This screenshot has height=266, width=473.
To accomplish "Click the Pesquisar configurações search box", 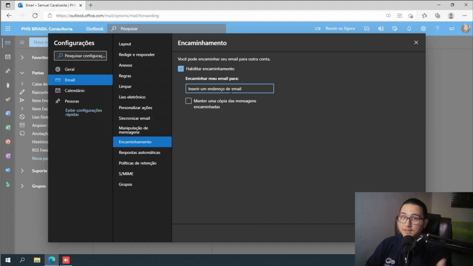I will (80, 56).
